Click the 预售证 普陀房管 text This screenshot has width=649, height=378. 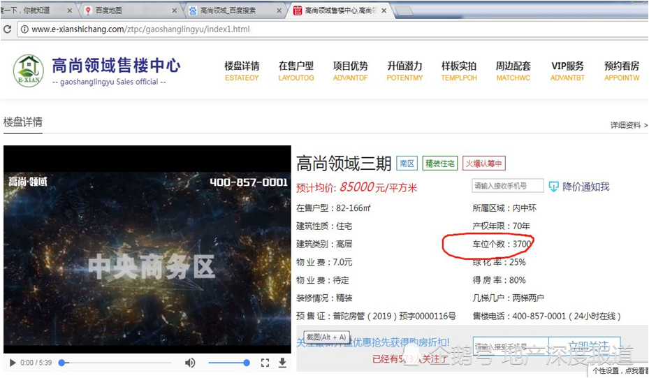376,317
